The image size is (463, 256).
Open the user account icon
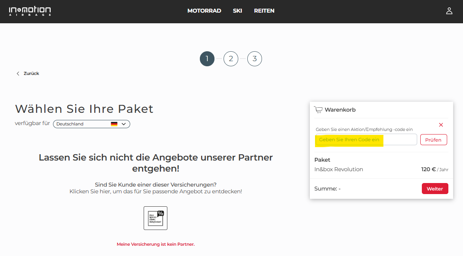coord(449,11)
